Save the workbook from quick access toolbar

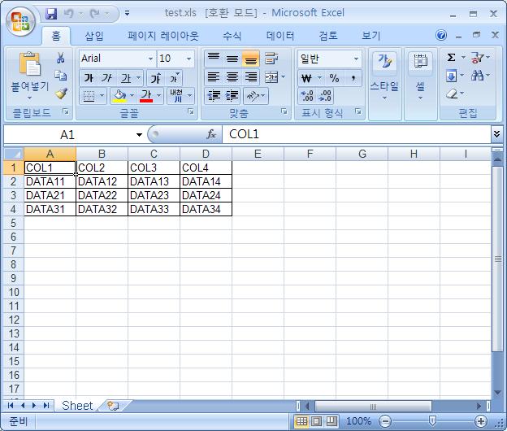(x=51, y=14)
